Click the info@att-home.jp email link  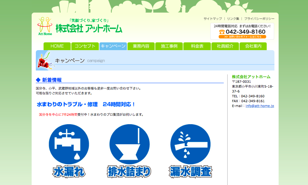[x=260, y=106]
